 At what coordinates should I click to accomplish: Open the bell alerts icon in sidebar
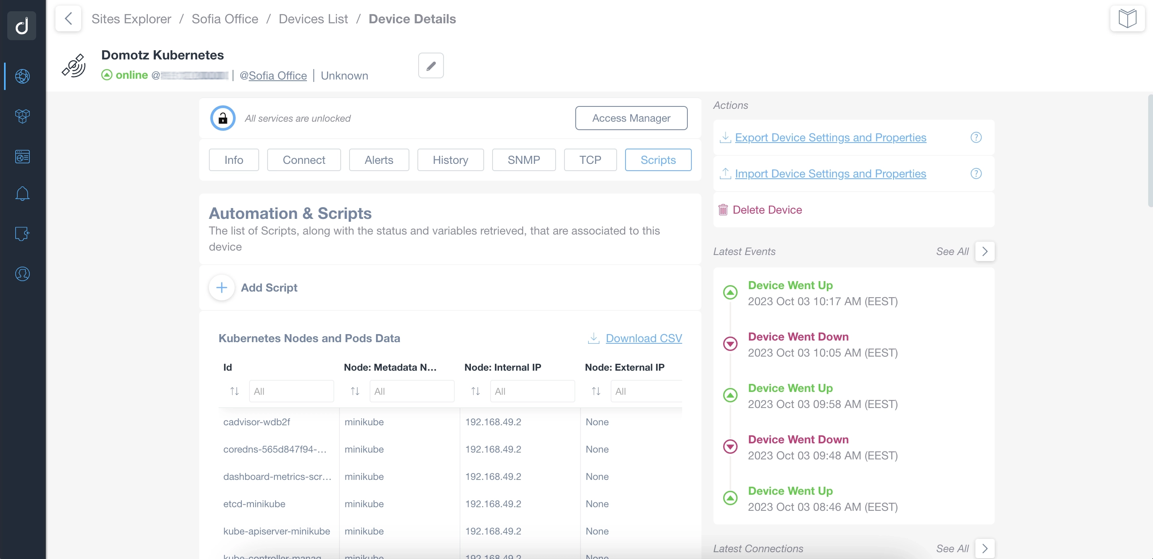[22, 194]
